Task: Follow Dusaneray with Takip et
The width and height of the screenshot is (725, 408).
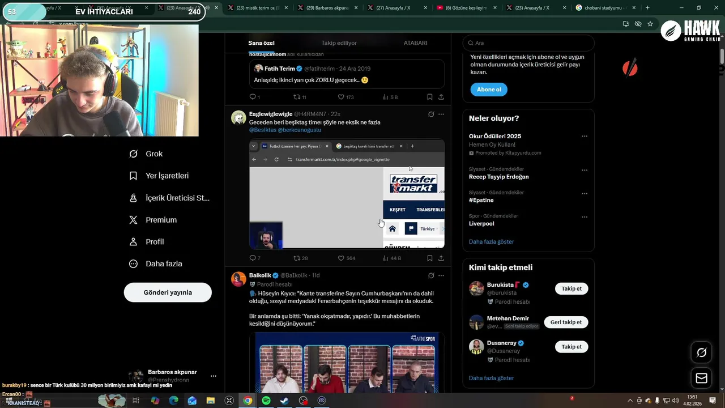Action: pos(572,346)
